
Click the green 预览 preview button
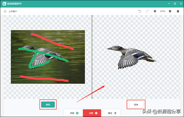[x=48, y=104]
